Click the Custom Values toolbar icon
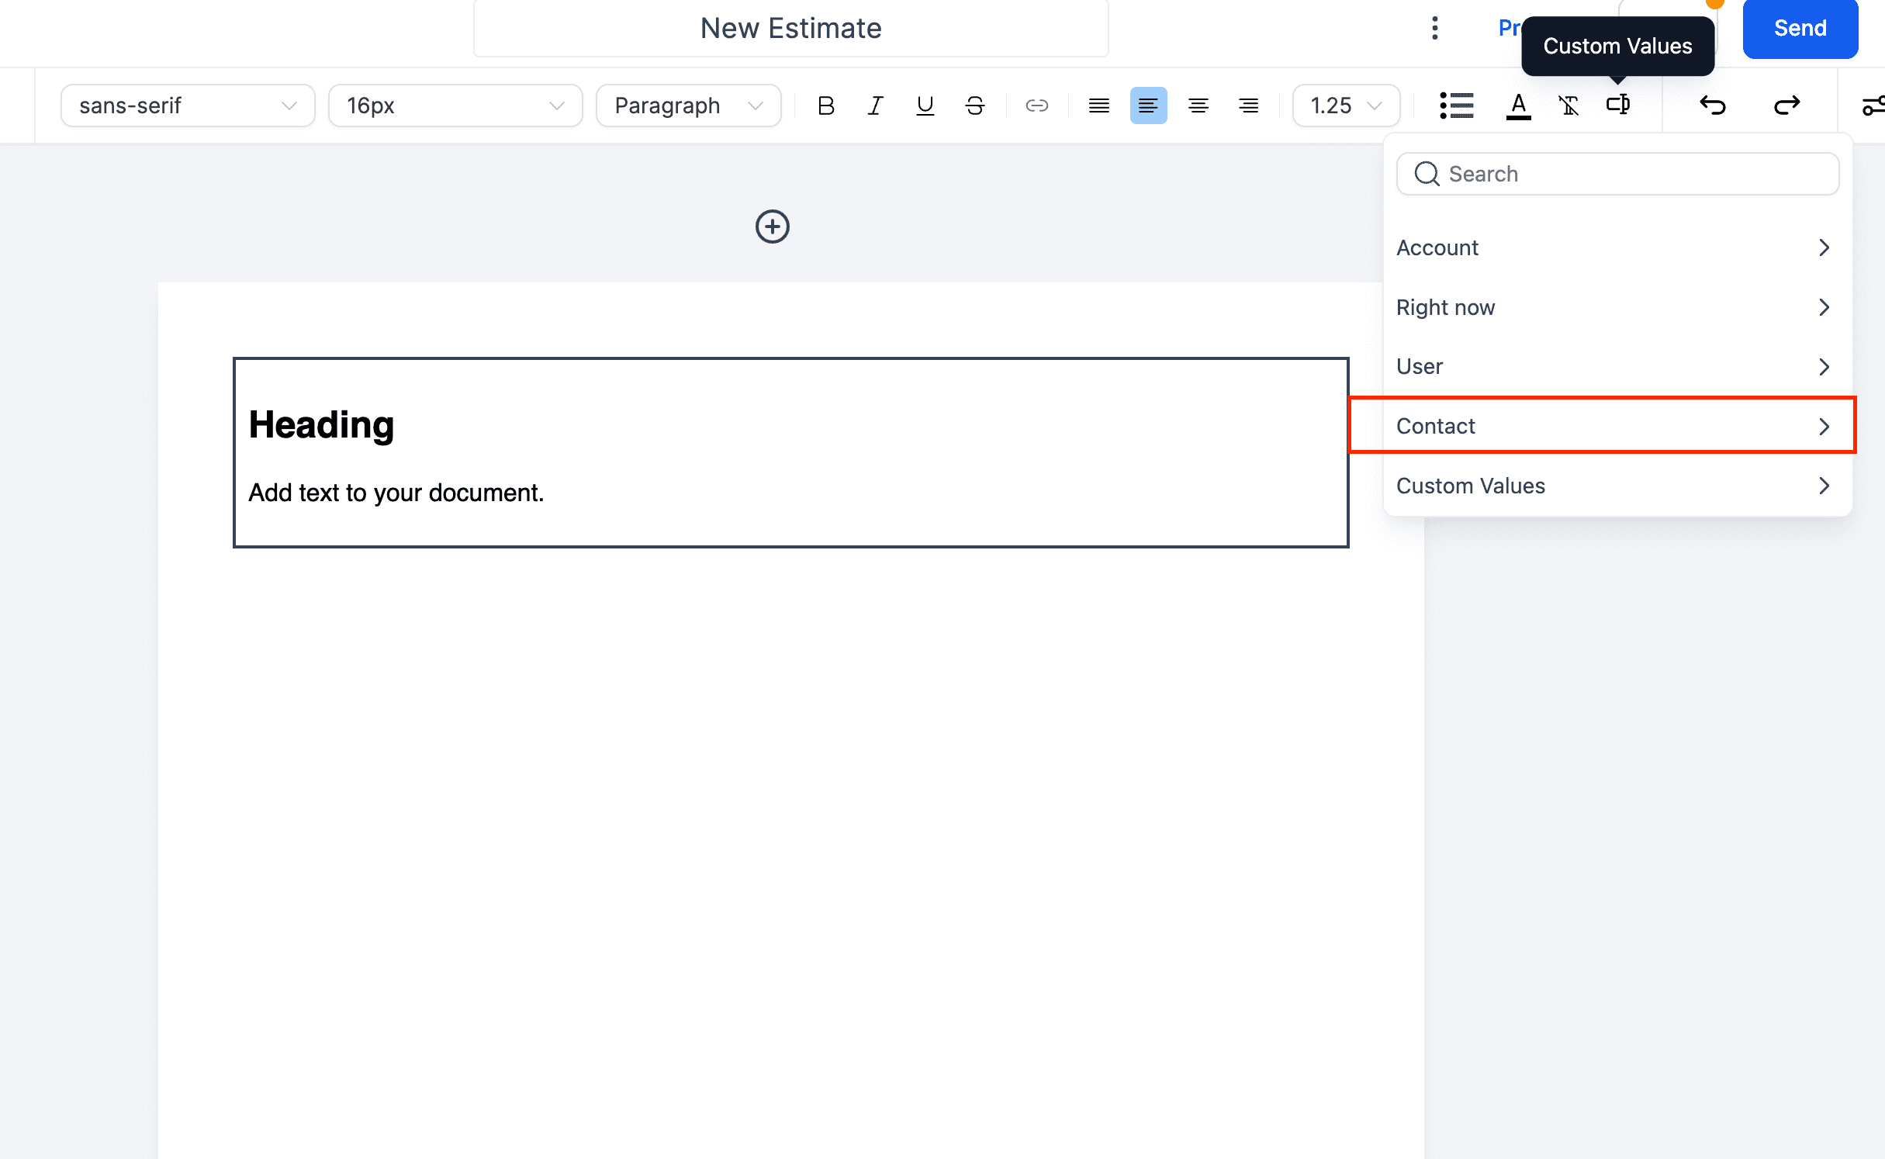Screen dimensions: 1885x1159 click(x=1618, y=104)
